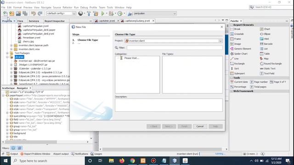The height and width of the screenshot is (165, 294).
Task: Open the Output bottom panel
Action: tap(12, 154)
